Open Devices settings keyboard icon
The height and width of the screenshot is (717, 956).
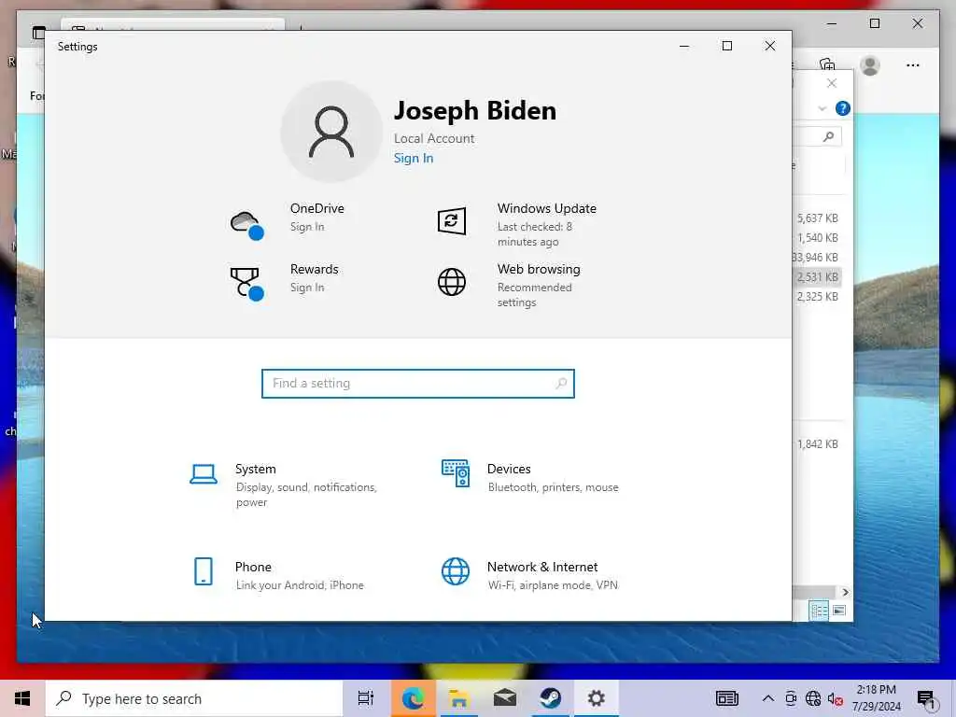(x=456, y=473)
